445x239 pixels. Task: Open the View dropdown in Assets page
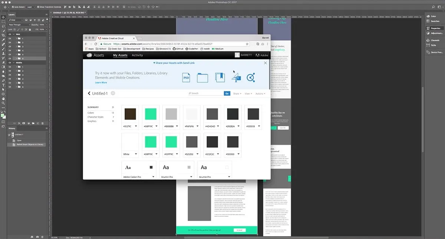248,94
